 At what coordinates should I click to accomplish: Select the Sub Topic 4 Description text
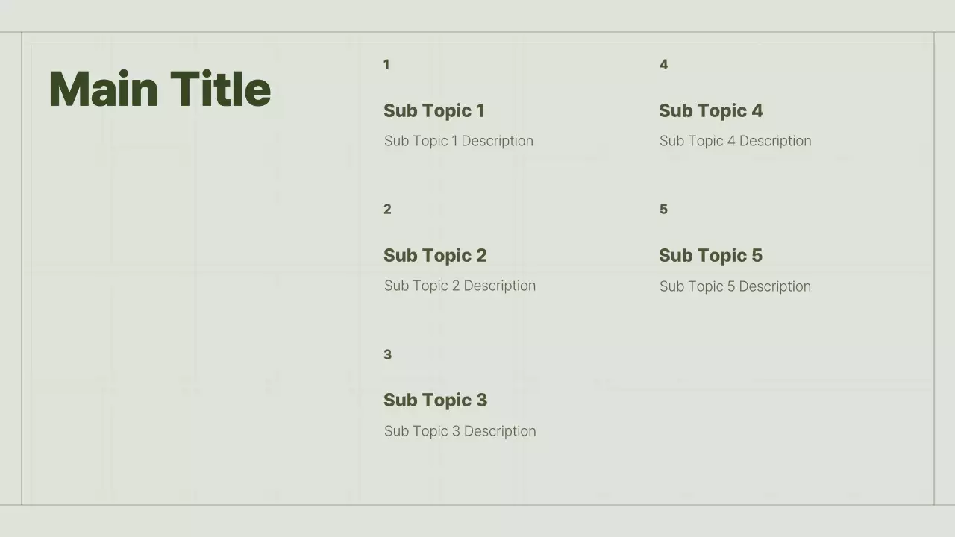[x=735, y=141]
